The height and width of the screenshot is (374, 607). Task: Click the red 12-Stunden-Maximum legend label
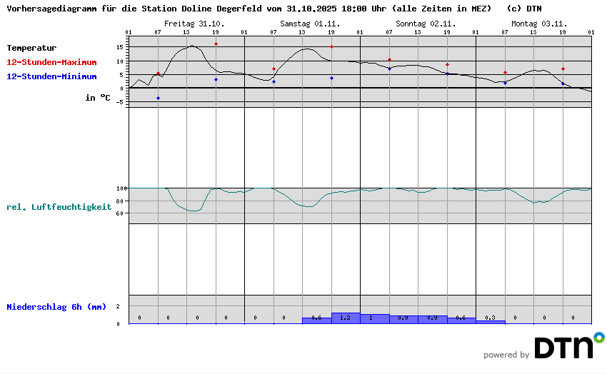(x=51, y=62)
